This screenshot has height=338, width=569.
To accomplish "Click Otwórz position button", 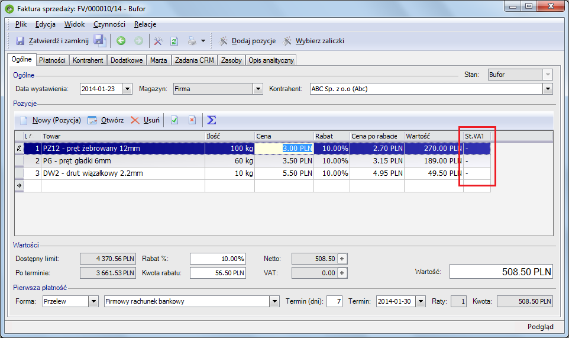I will coord(106,120).
